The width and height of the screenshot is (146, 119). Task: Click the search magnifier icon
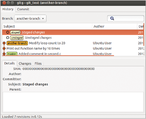coord(112,18)
